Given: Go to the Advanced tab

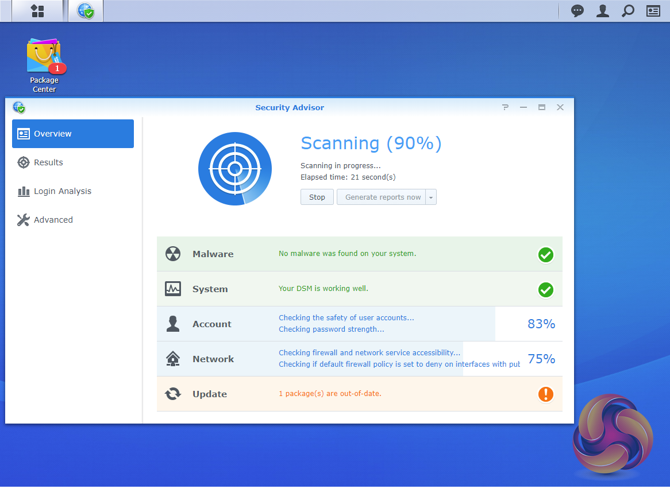Looking at the screenshot, I should pos(73,220).
